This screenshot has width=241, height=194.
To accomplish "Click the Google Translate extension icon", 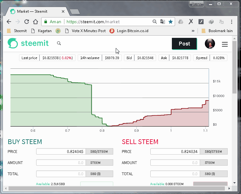I will point(221,22).
